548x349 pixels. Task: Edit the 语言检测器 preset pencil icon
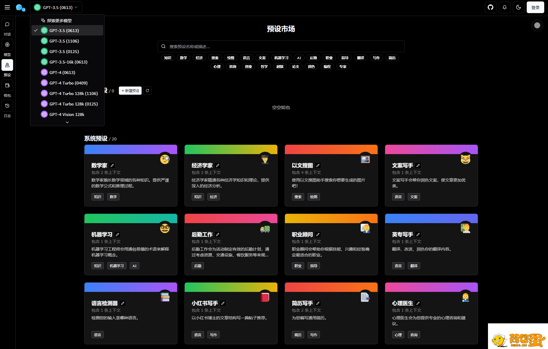pyautogui.click(x=123, y=303)
